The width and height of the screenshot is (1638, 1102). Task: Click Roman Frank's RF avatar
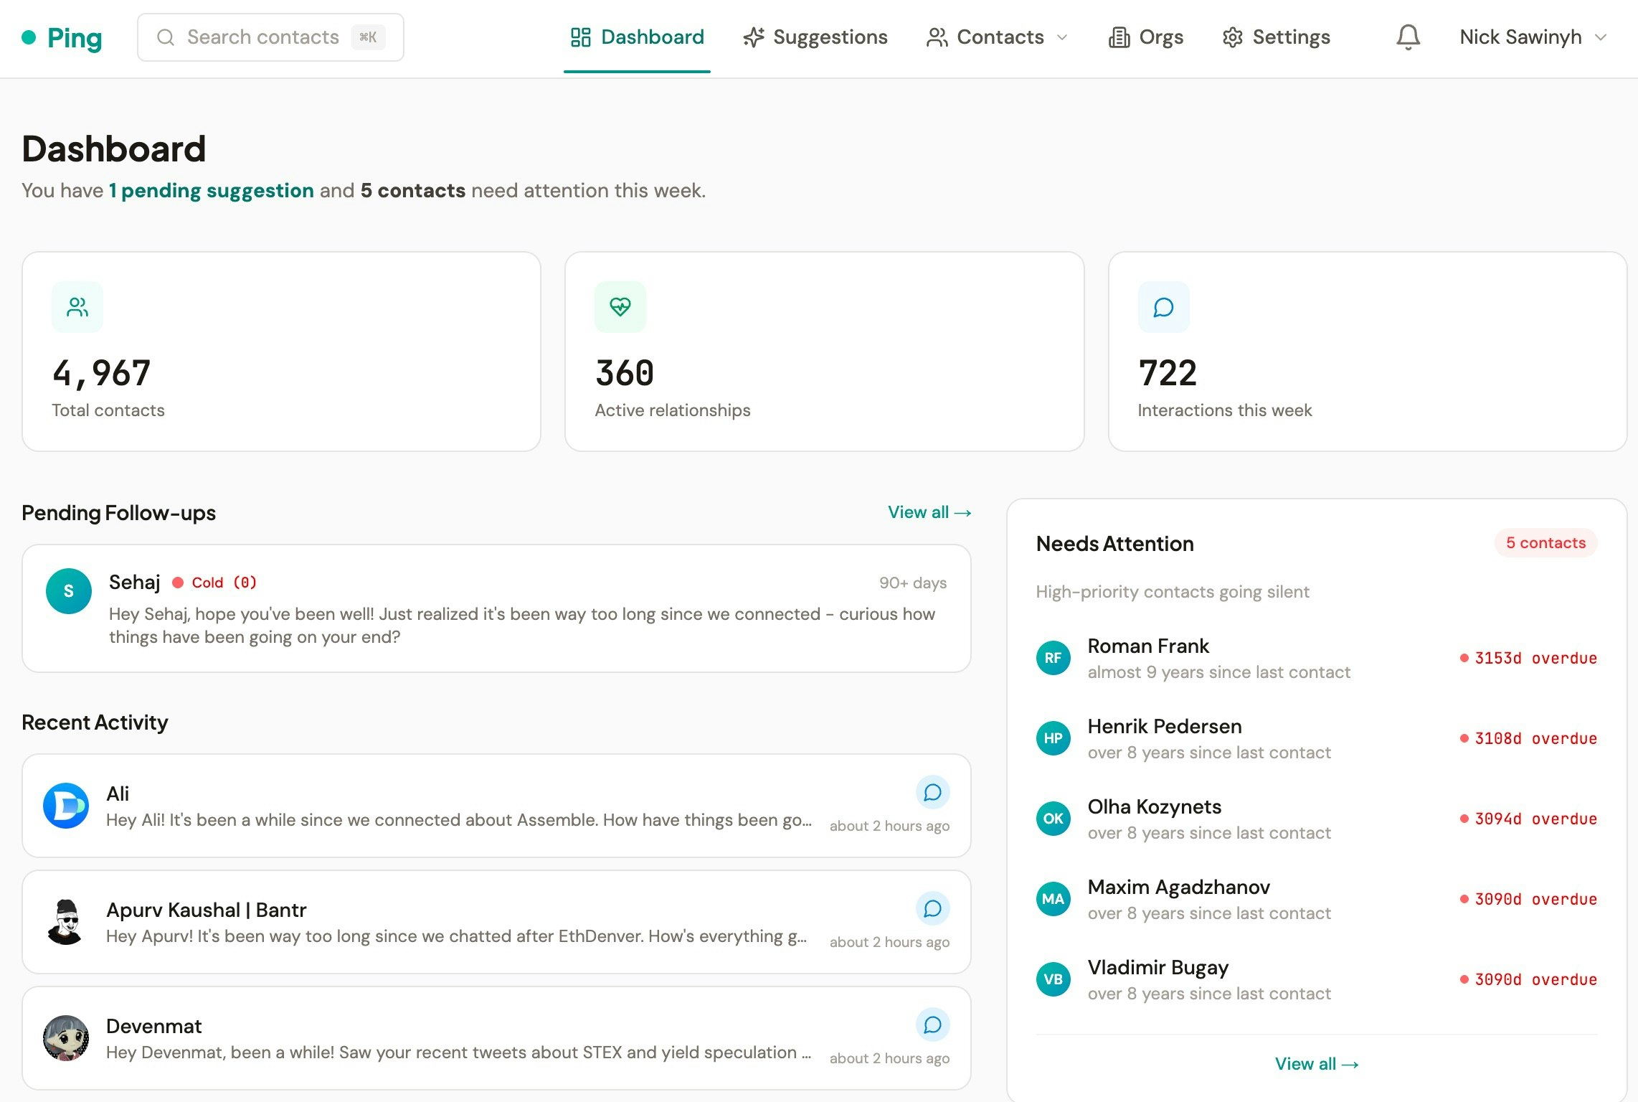coord(1053,657)
